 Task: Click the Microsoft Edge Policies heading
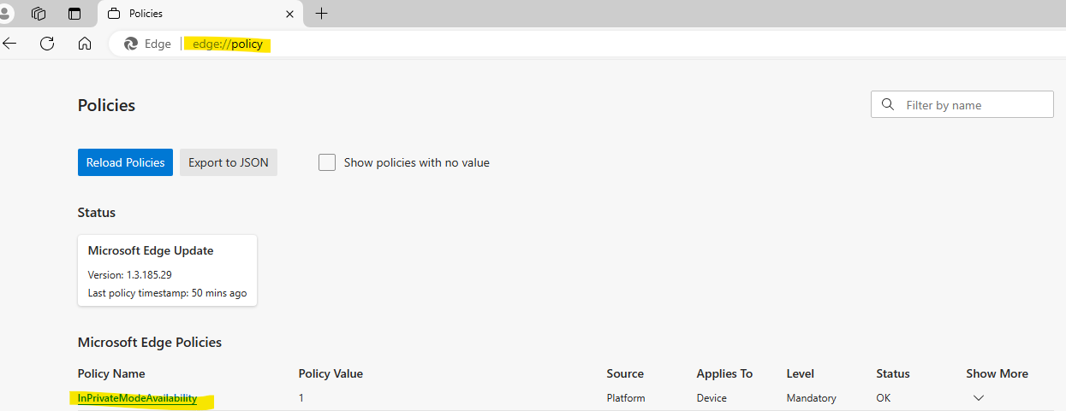pyautogui.click(x=150, y=342)
